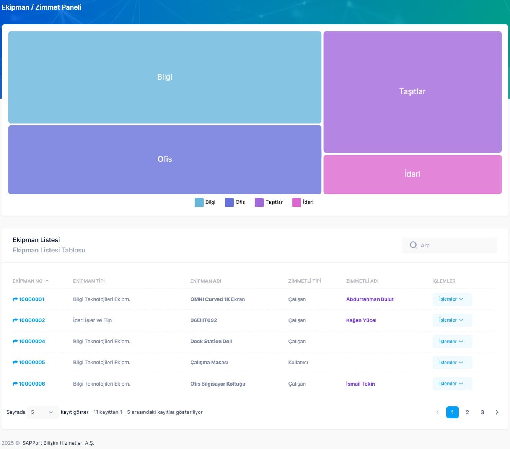Toggle the Bilgi legend item below the chart

[205, 202]
